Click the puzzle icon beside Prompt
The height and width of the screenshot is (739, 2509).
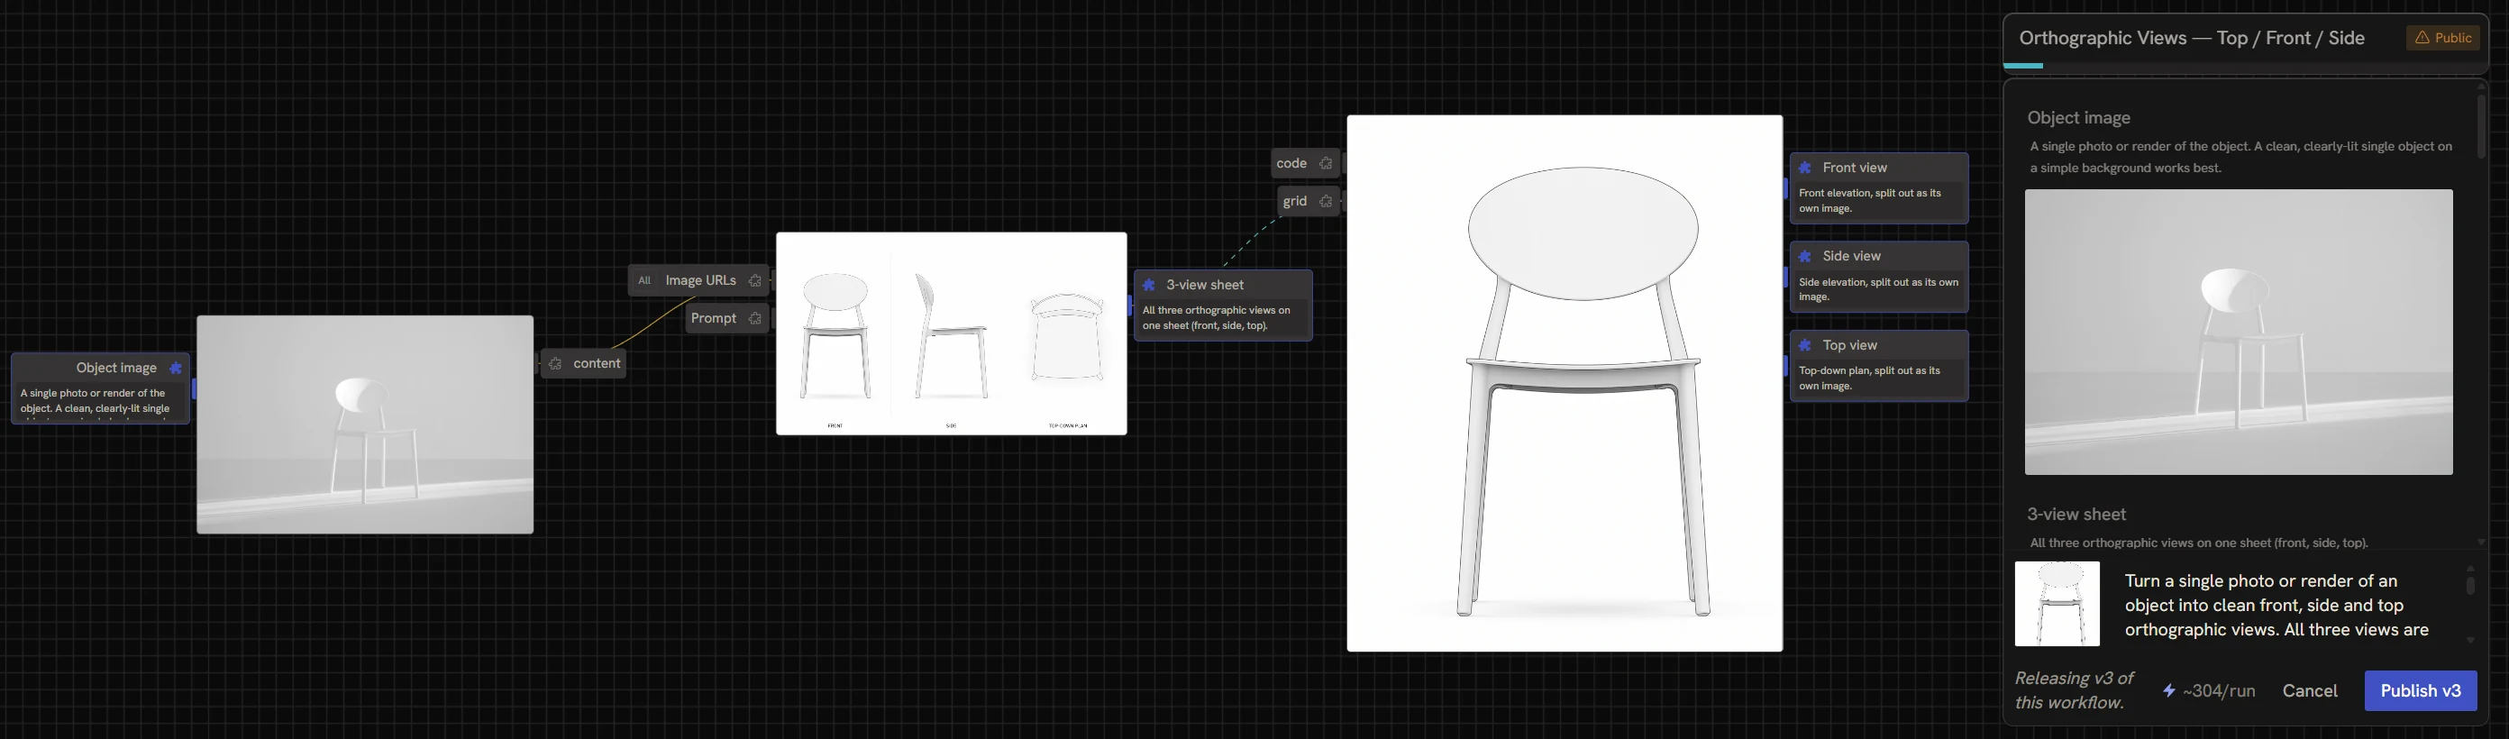click(x=755, y=318)
